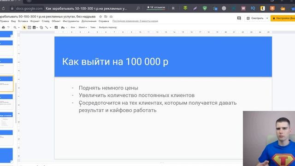Open the dropdown arrow beside Смотреть

point(267,18)
